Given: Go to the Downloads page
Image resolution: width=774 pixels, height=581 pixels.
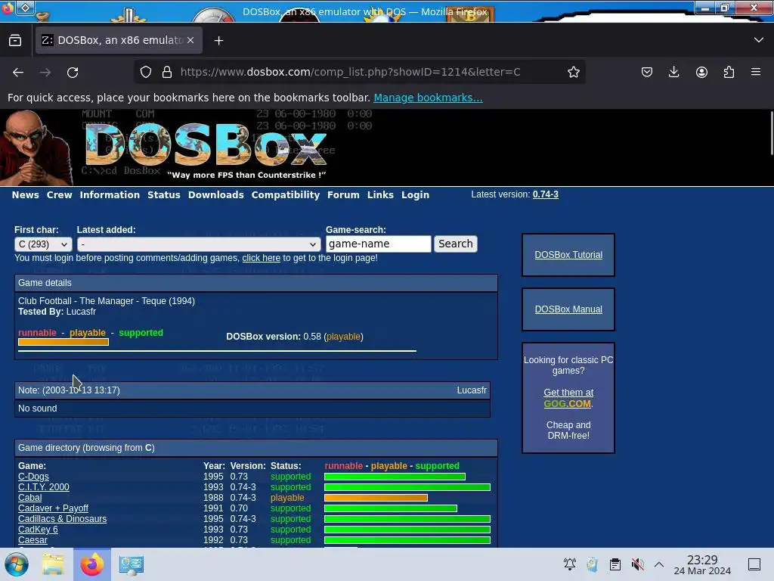Looking at the screenshot, I should tap(215, 194).
